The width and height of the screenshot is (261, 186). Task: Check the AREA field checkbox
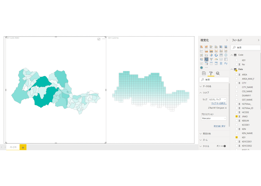(236, 75)
